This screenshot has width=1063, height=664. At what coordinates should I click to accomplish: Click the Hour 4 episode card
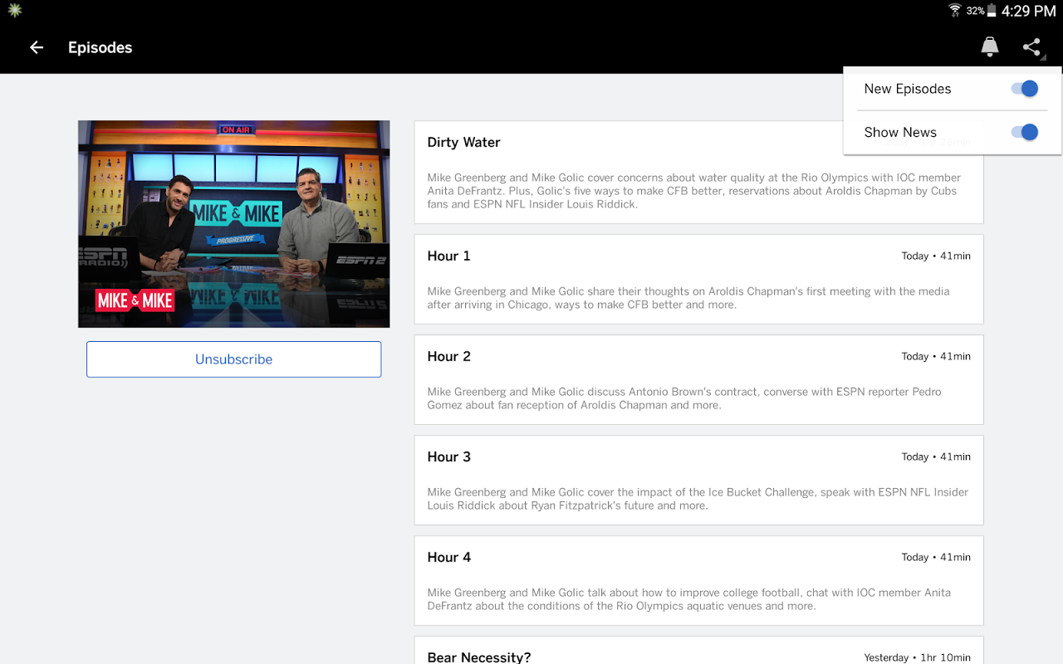tap(698, 580)
